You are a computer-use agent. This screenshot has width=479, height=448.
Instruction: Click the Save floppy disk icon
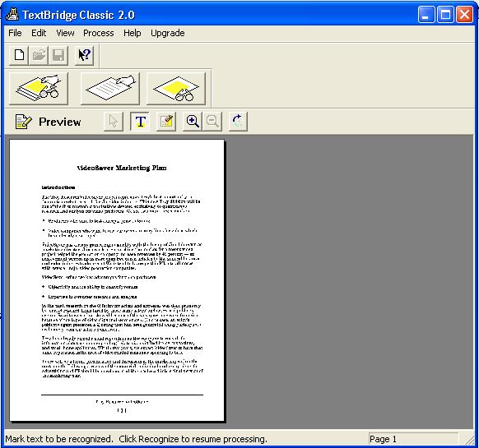(58, 55)
